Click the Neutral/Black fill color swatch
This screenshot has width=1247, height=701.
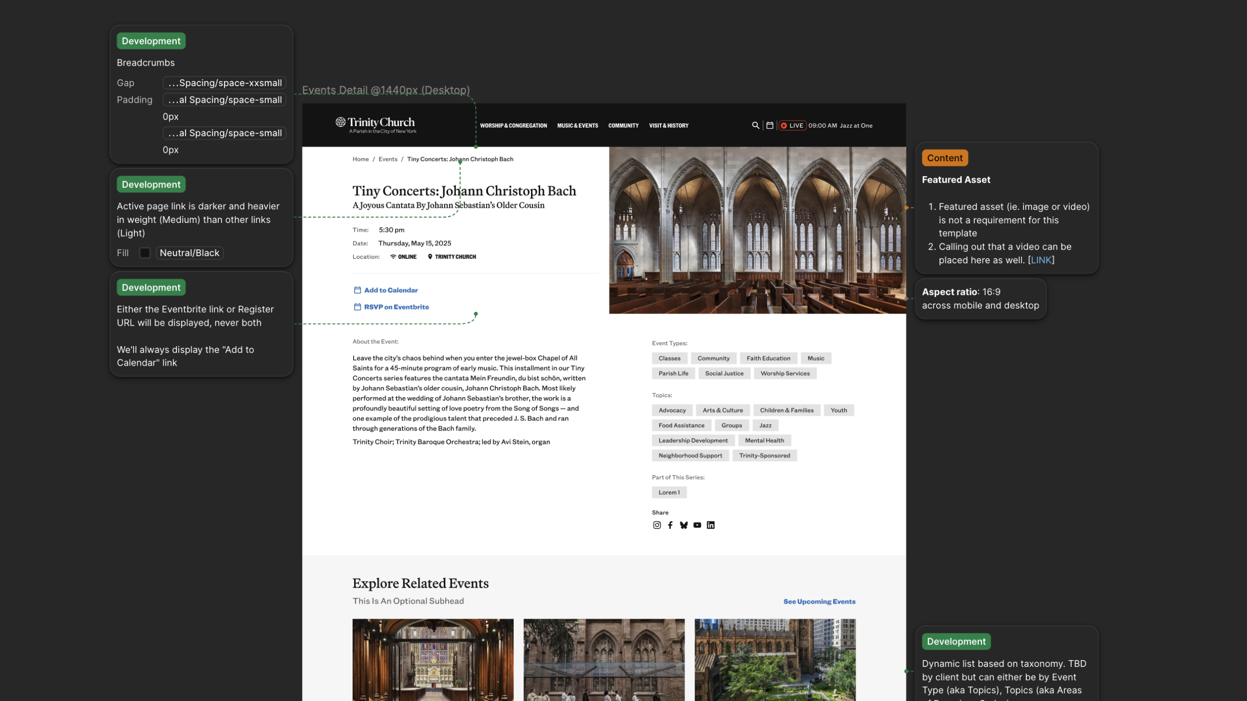coord(145,253)
